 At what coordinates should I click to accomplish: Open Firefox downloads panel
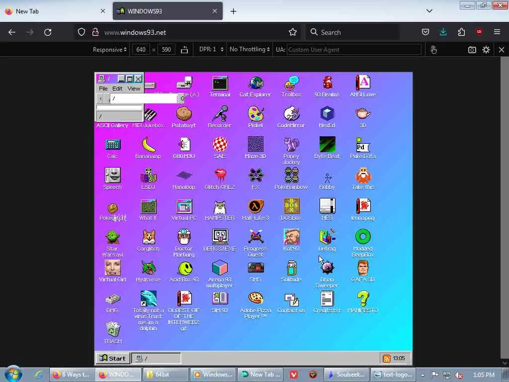443,32
